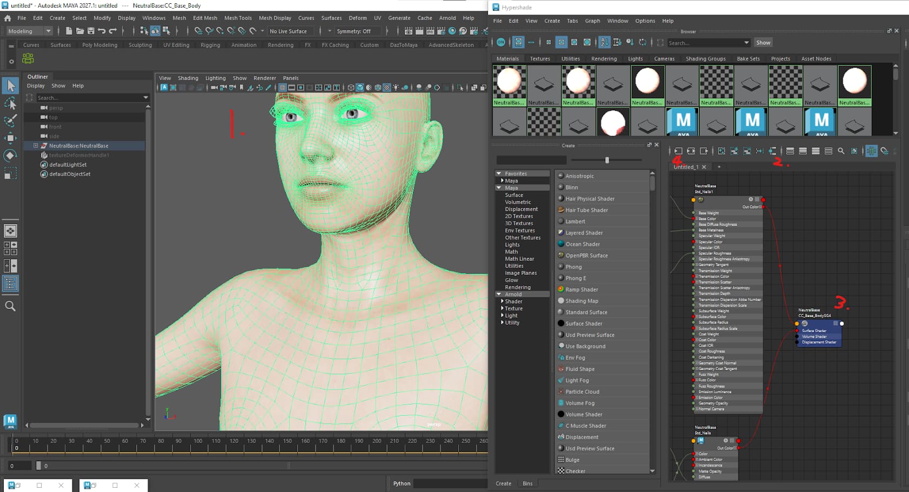Open the Modeling menu set dropdown

30,31
